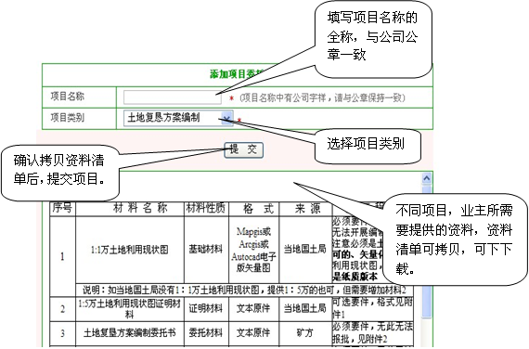This screenshot has height=349, width=529.
Task: Click the 填写项目名称的全称 callout bubble
Action: coord(373,39)
